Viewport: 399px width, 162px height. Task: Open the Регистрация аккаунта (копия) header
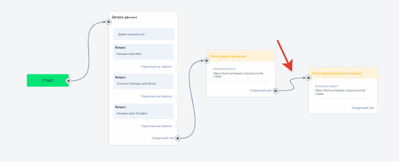pos(343,73)
